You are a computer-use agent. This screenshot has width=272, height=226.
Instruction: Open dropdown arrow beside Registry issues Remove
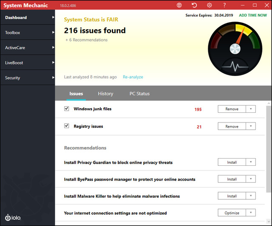tap(251, 126)
